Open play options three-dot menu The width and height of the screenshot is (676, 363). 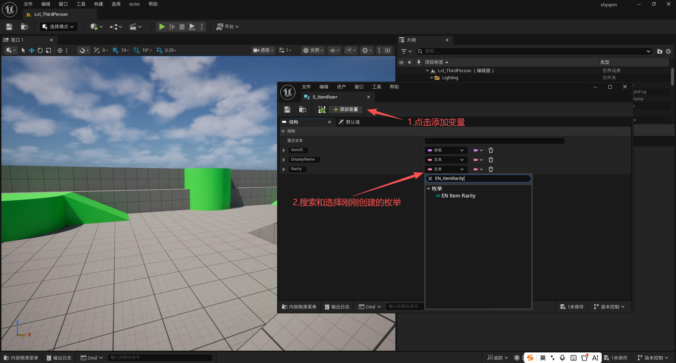tap(202, 27)
